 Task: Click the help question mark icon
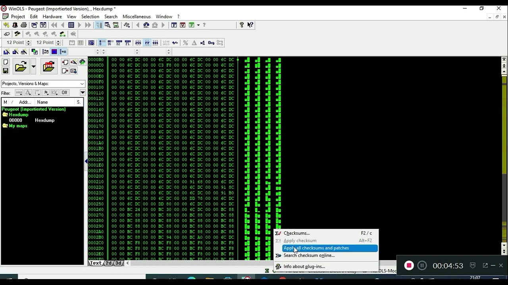[241, 25]
